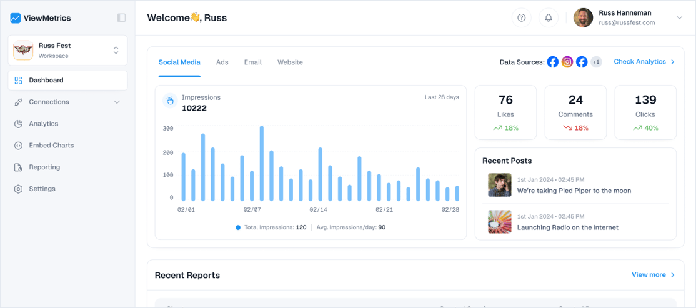The height and width of the screenshot is (308, 696).
Task: Click the chevron beside View more
Action: [672, 275]
